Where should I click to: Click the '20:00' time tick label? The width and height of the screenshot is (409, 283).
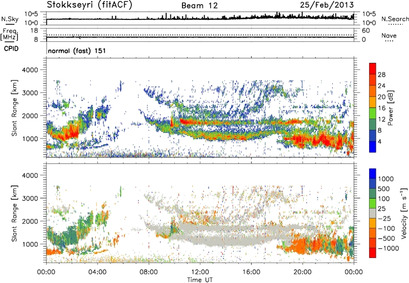click(303, 272)
